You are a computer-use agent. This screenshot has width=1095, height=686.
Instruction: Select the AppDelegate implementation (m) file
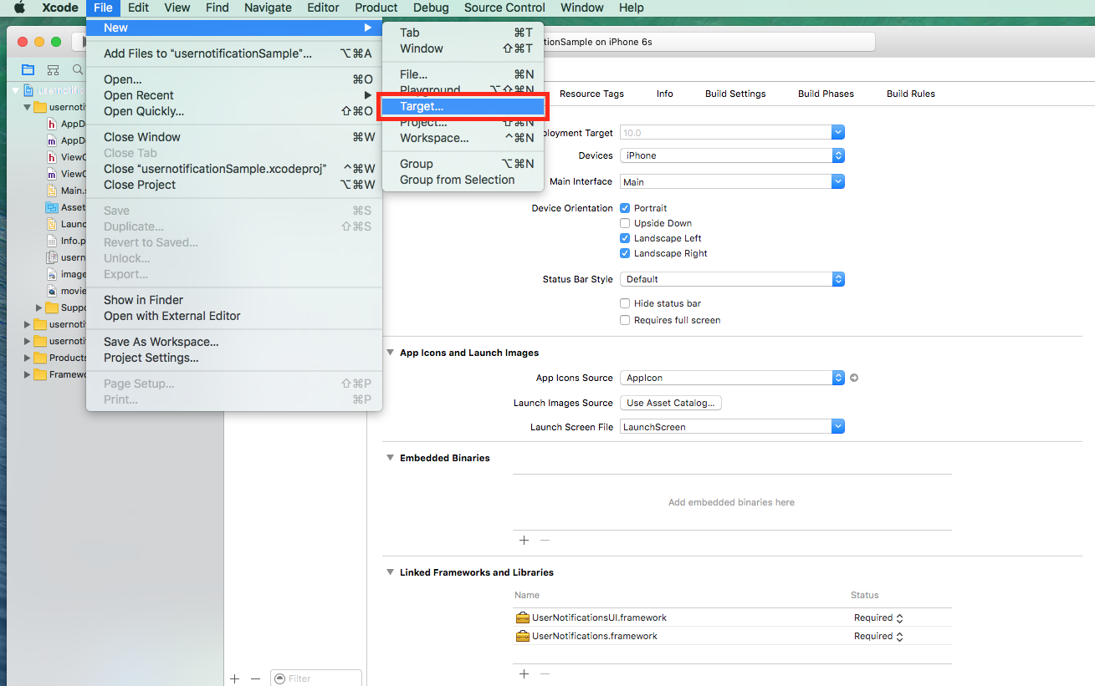(52, 140)
